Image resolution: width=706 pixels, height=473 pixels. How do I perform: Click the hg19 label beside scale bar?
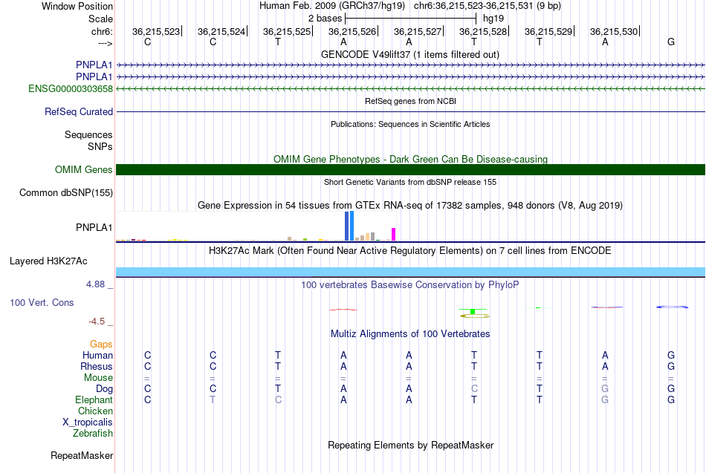point(493,19)
